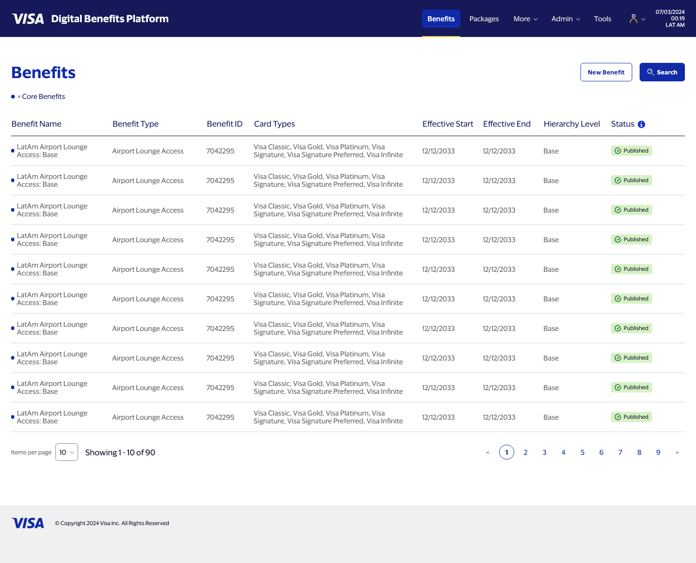Screen dimensions: 696x563
Task: Select current page 1 in pagination
Action: pyautogui.click(x=507, y=452)
